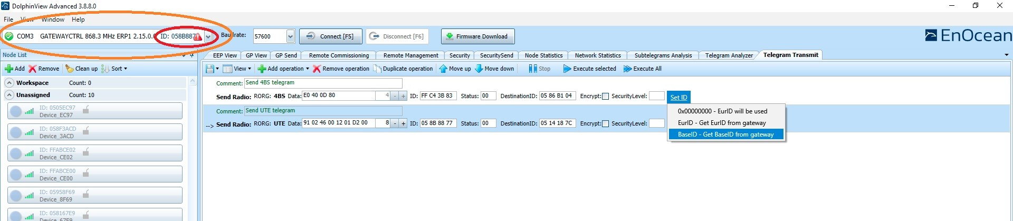Image resolution: width=1013 pixels, height=221 pixels.
Task: Open the Sort options in Node List
Action: (114, 69)
